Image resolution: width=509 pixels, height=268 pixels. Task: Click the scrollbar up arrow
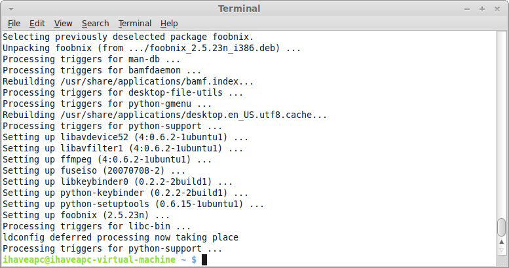point(502,242)
